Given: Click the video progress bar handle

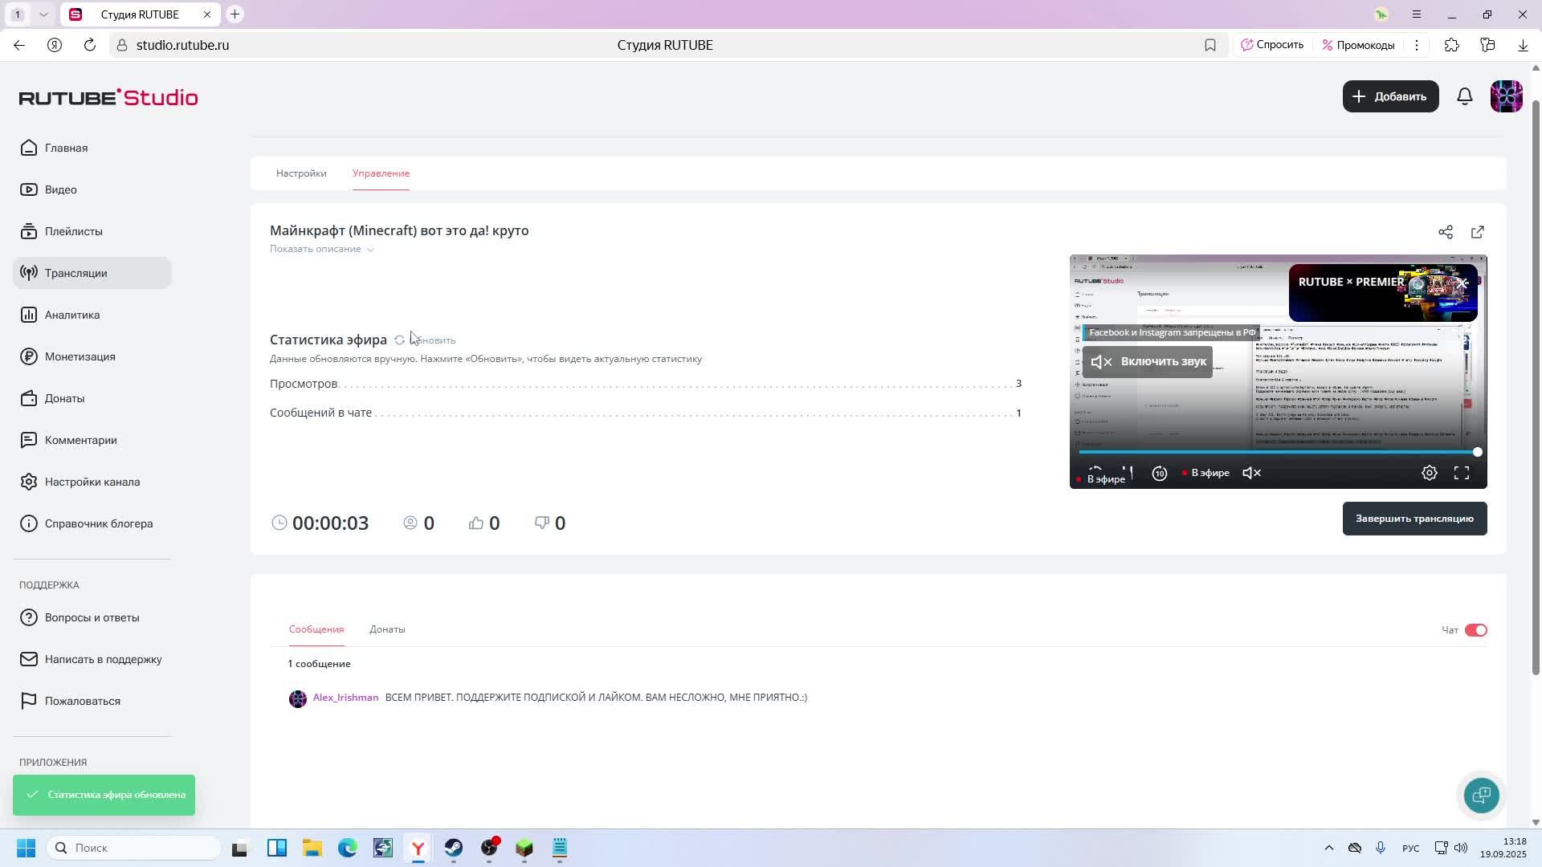Looking at the screenshot, I should pos(1477,452).
